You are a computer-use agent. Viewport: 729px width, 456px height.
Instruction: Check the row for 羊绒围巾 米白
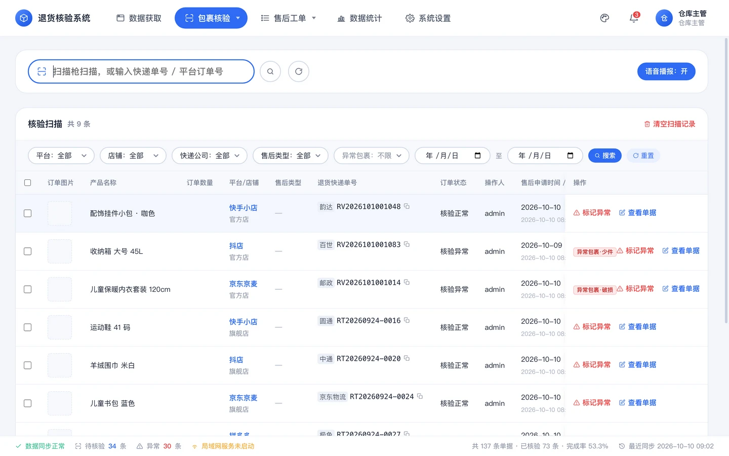point(28,365)
